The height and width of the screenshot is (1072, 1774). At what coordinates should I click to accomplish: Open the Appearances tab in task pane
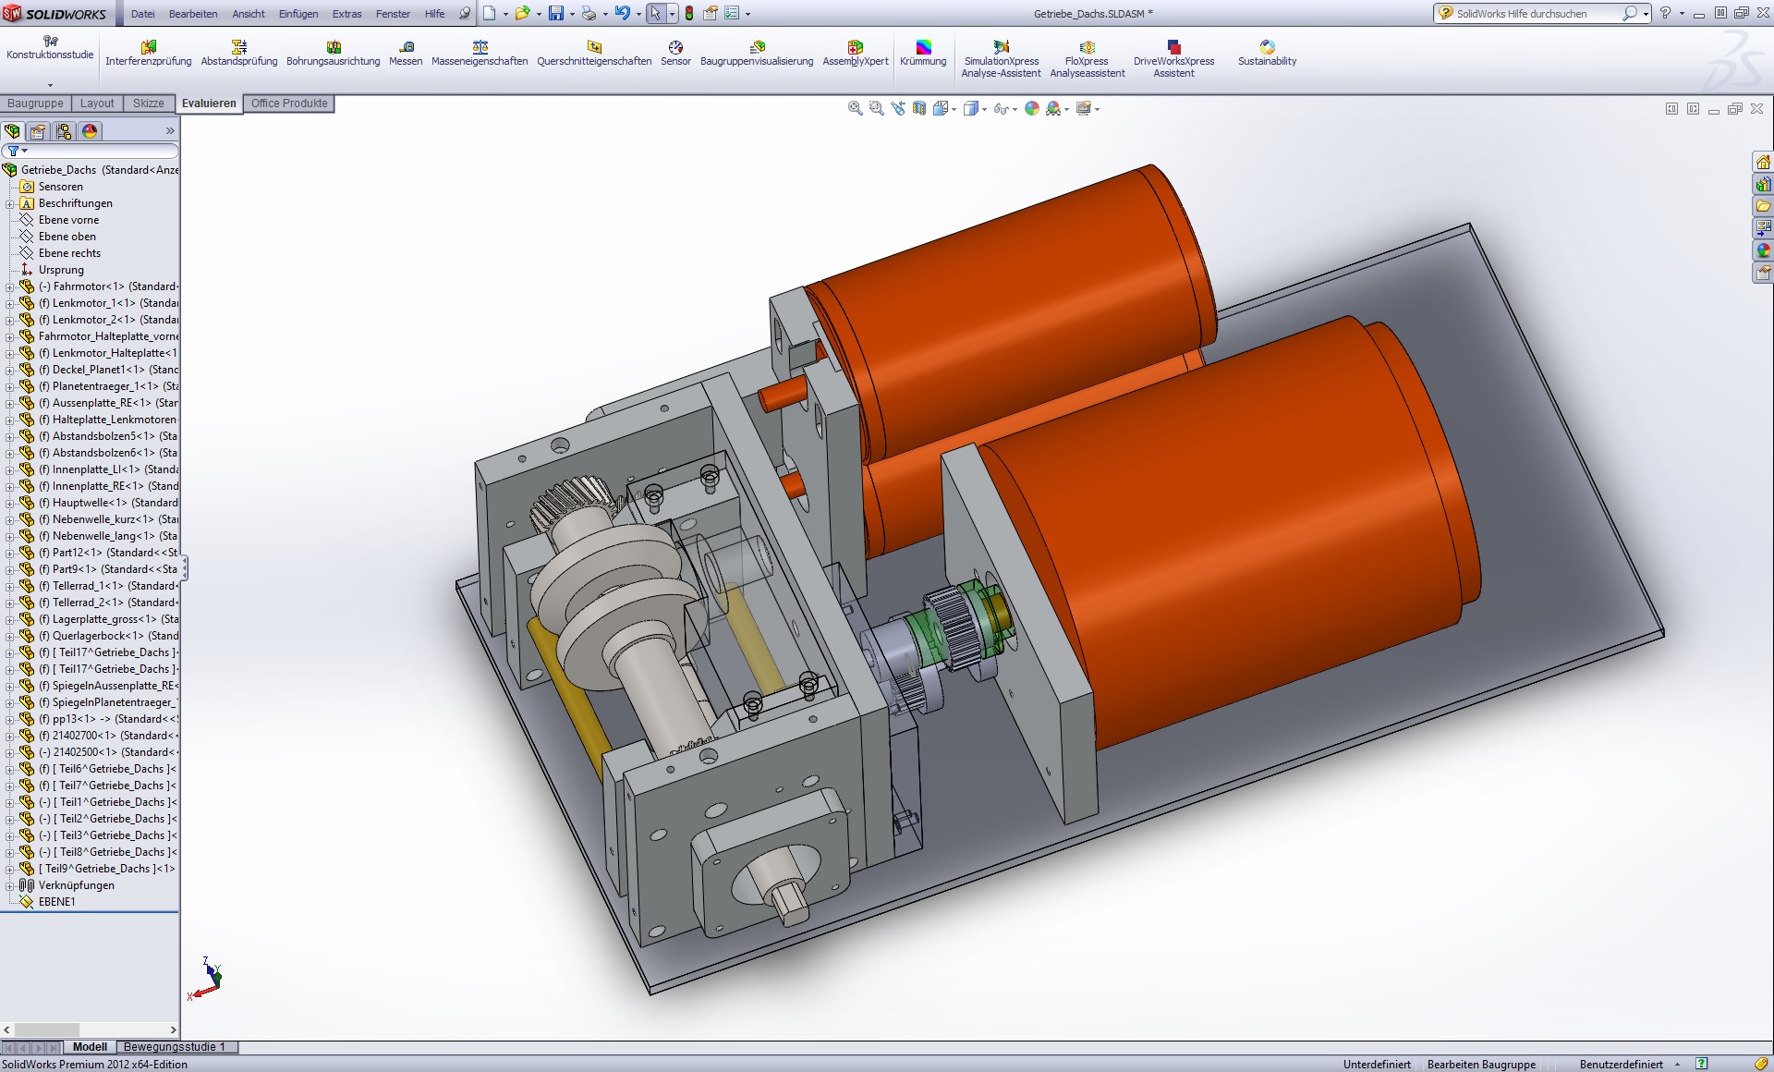pyautogui.click(x=1763, y=250)
